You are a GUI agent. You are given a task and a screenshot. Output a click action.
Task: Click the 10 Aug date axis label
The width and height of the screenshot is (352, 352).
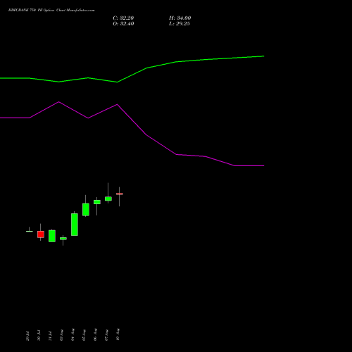118,334
